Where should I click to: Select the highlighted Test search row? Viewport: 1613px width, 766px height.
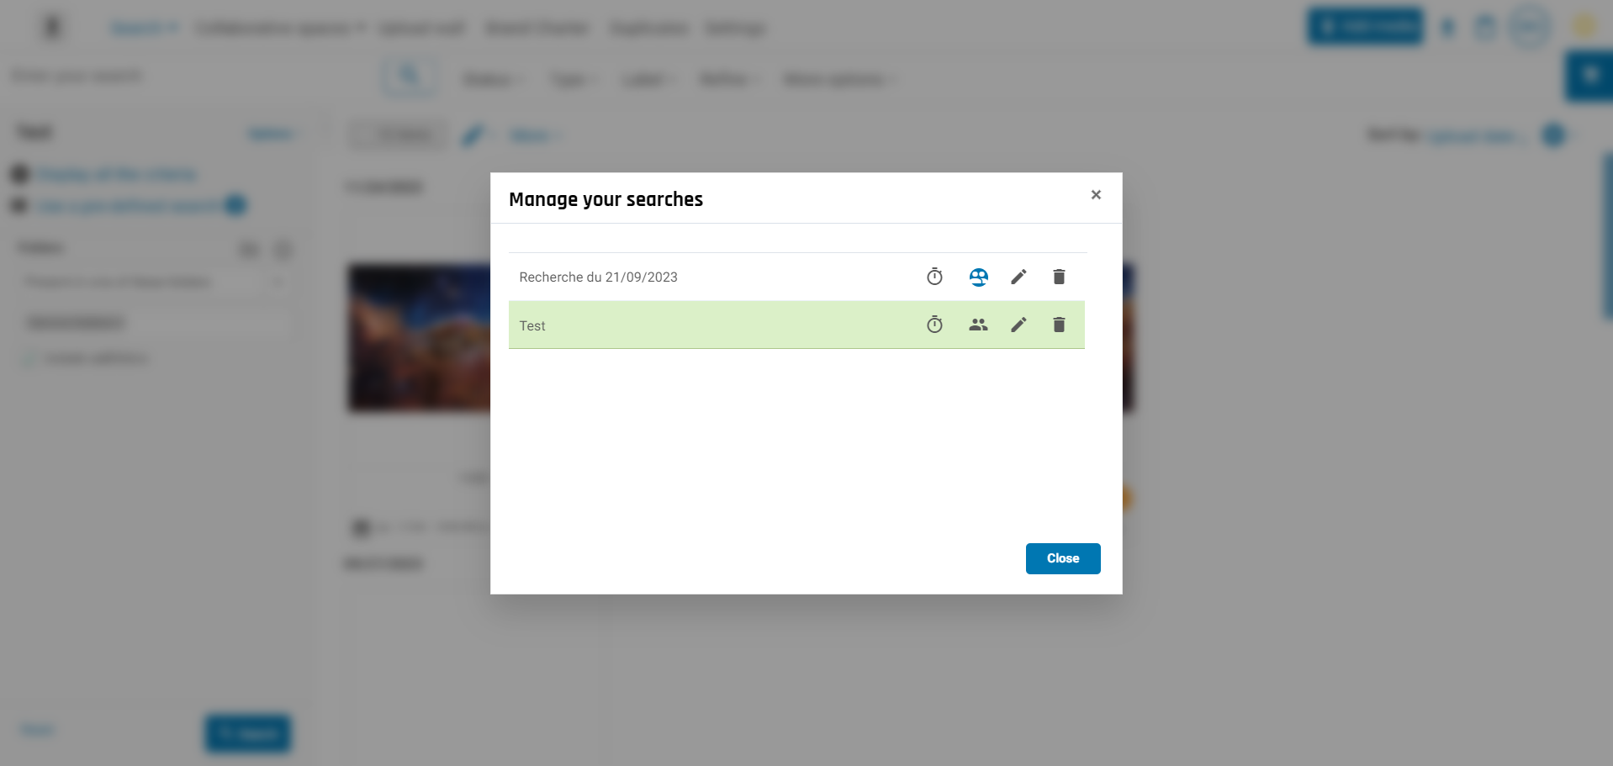click(x=796, y=325)
